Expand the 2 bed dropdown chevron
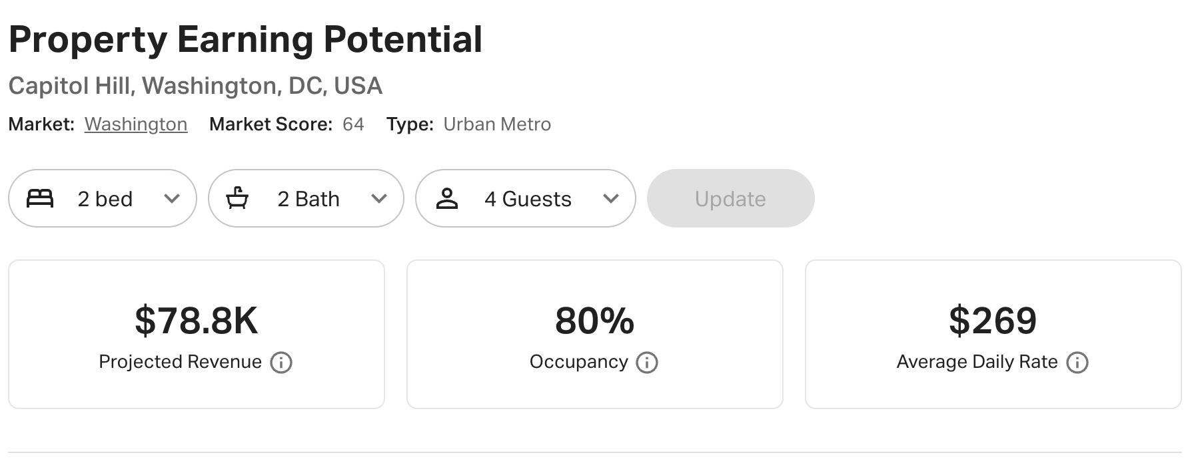Image resolution: width=1190 pixels, height=463 pixels. [x=172, y=199]
